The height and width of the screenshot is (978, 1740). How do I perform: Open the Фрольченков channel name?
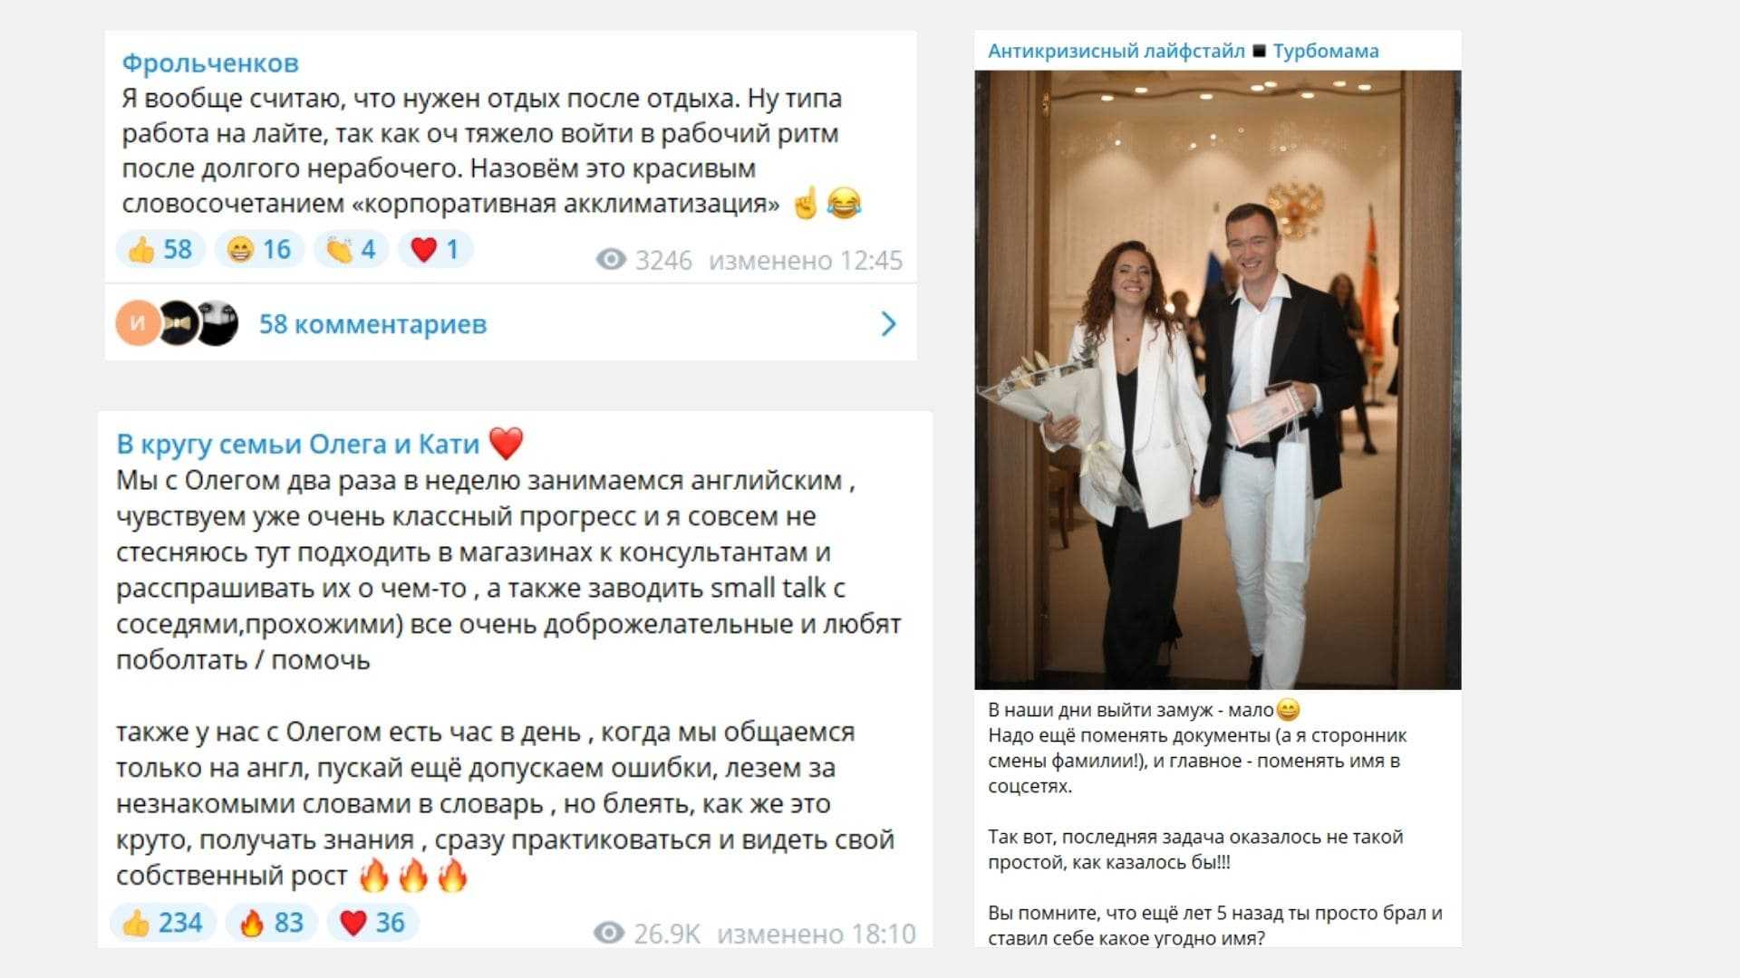tap(210, 63)
